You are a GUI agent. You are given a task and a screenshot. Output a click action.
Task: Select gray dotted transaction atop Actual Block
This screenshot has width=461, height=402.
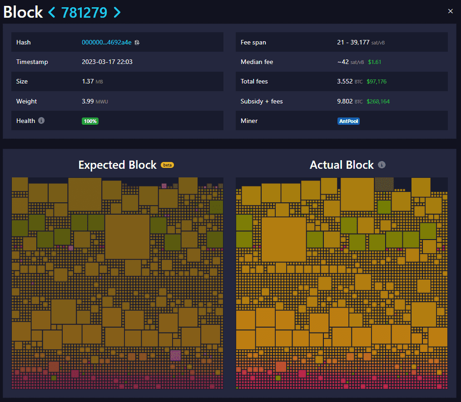click(384, 184)
